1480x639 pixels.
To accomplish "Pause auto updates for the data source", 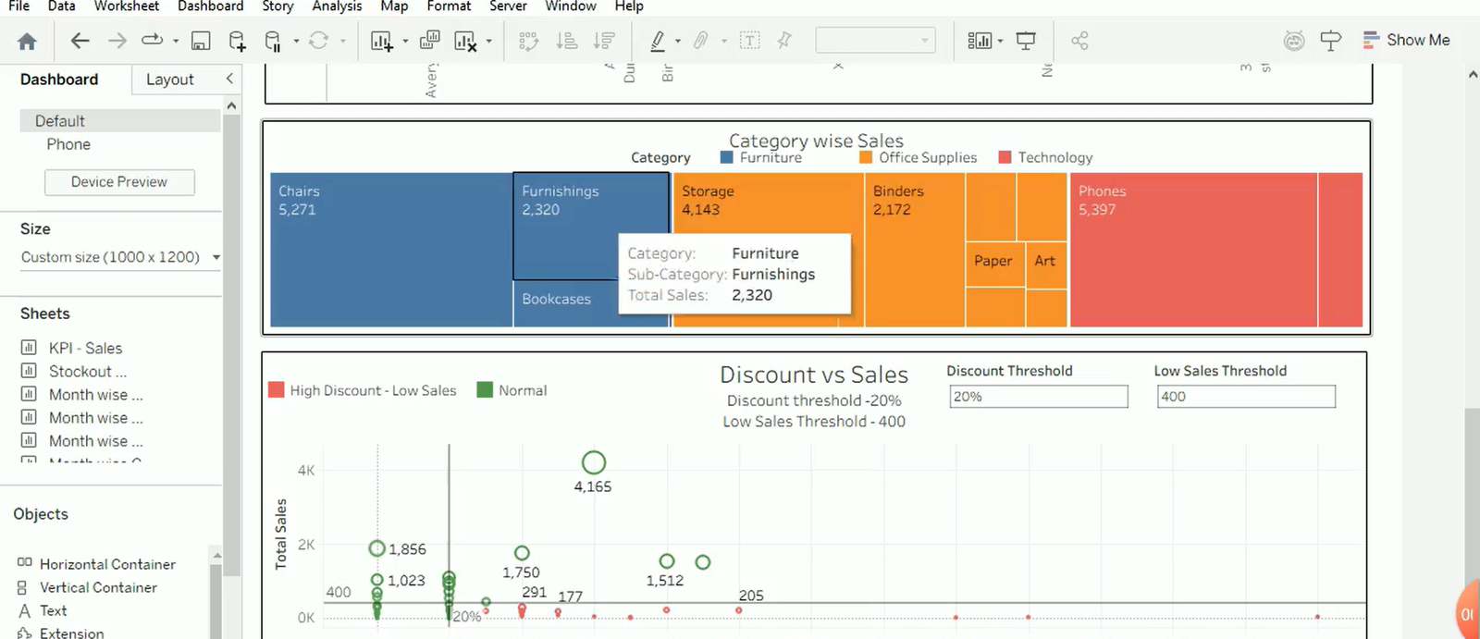I will [x=273, y=41].
